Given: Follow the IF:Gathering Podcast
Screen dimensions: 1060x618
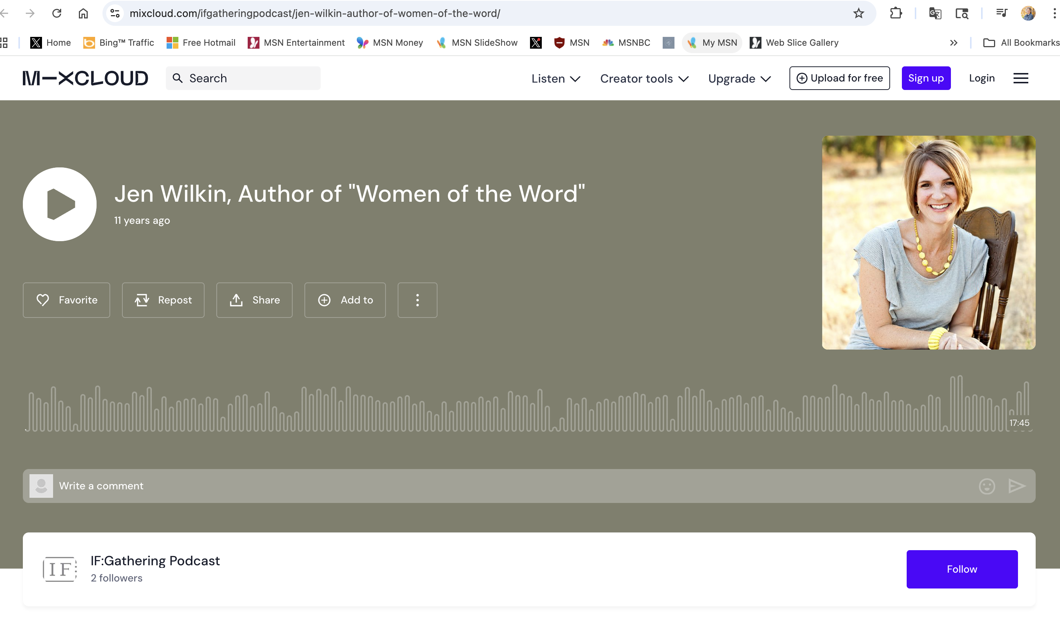Looking at the screenshot, I should pos(962,569).
